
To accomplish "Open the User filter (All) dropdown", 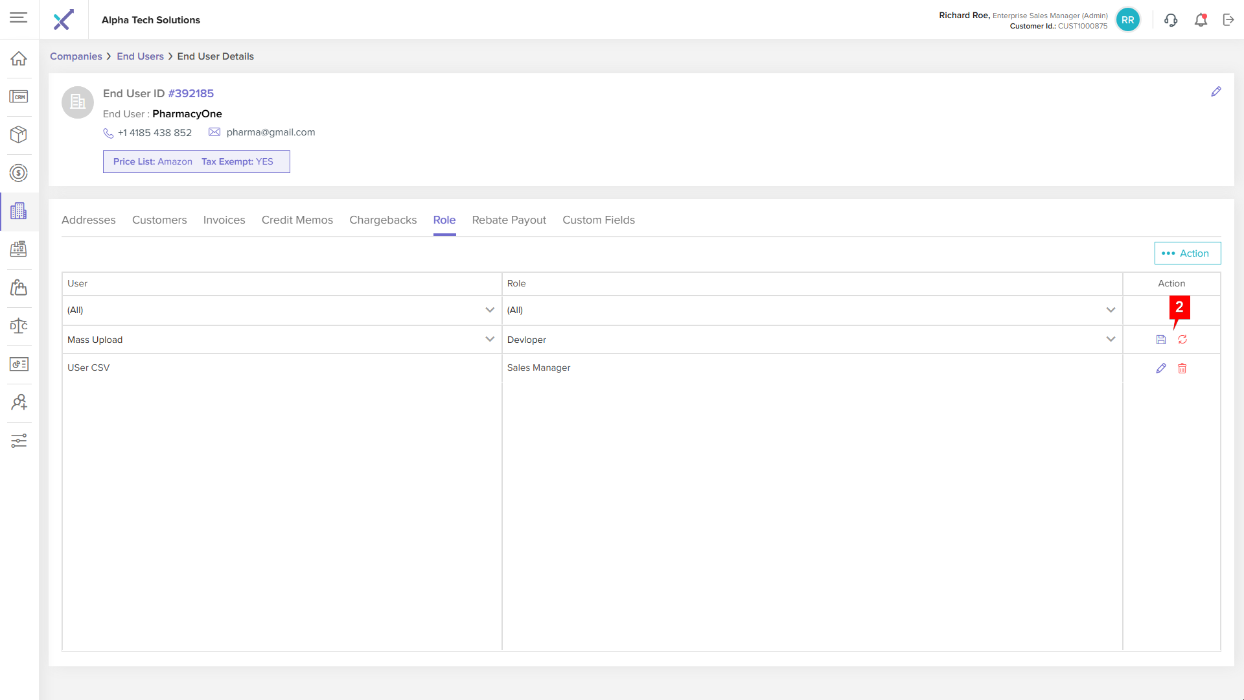I will click(489, 310).
